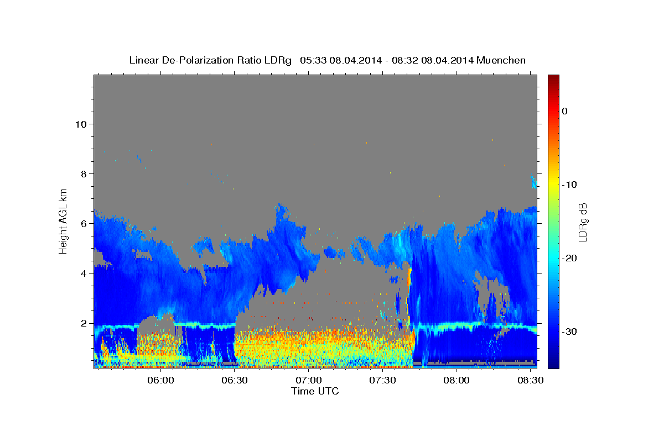Click the colorbar value label -20
664x442 pixels.
click(x=570, y=258)
